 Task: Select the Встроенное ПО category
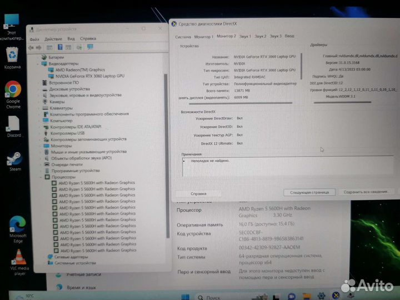pyautogui.click(x=64, y=83)
